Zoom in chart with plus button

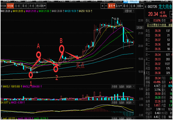[103, 6]
